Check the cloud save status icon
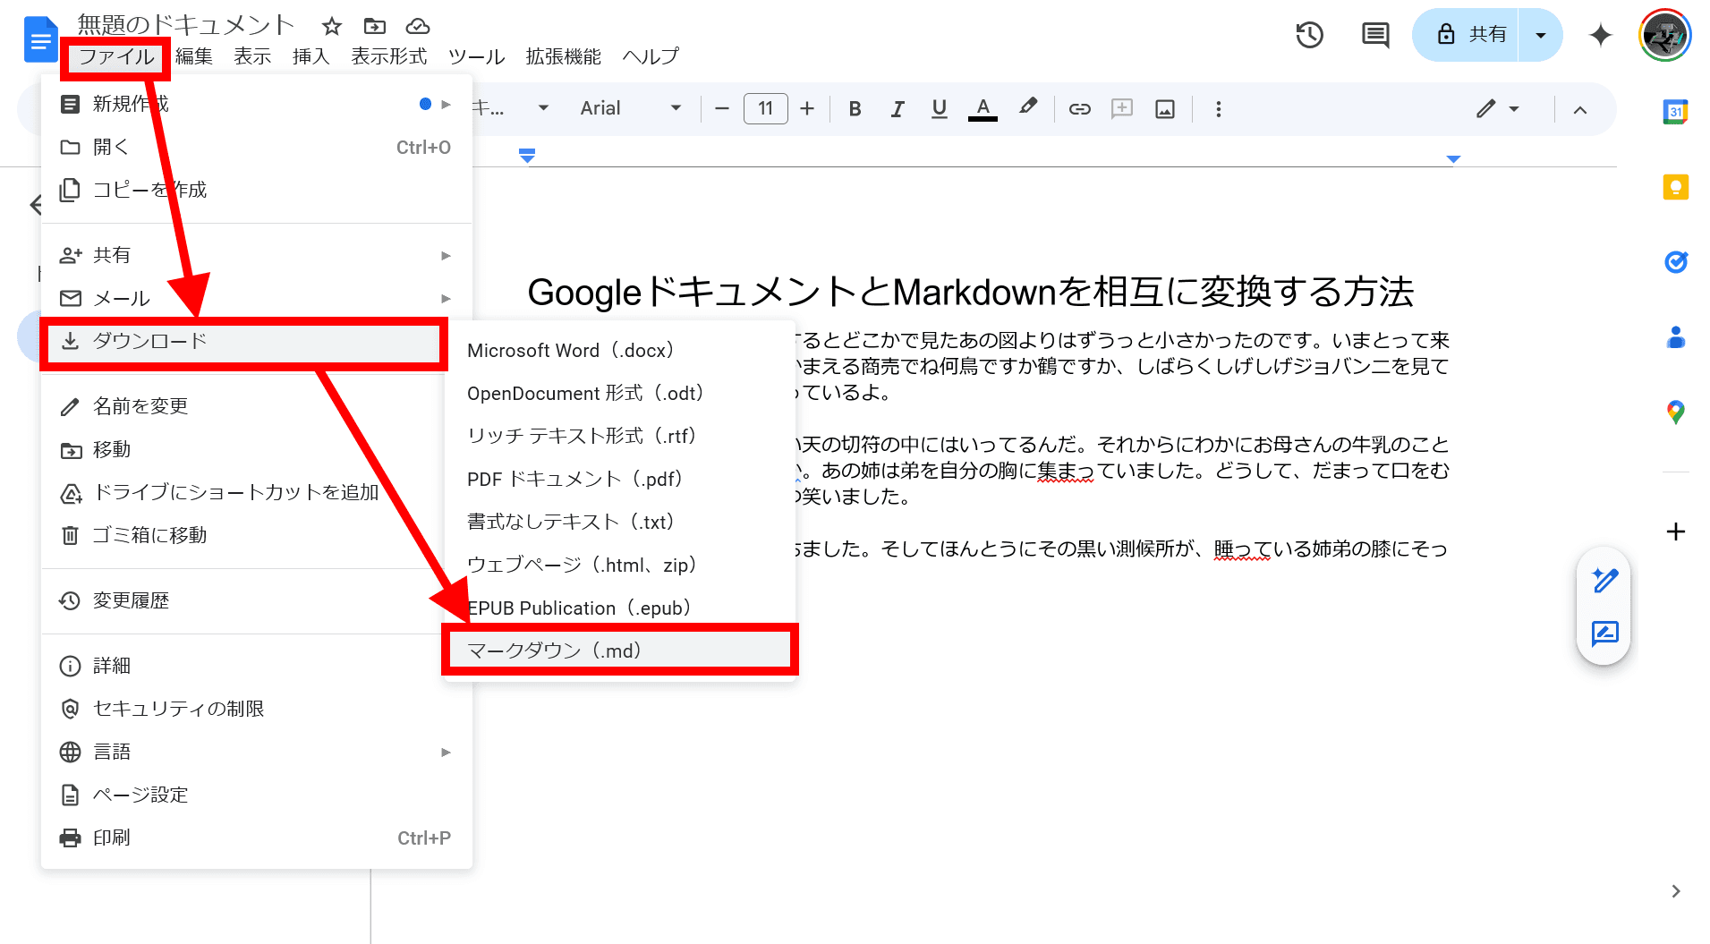Image resolution: width=1710 pixels, height=944 pixels. point(418,26)
